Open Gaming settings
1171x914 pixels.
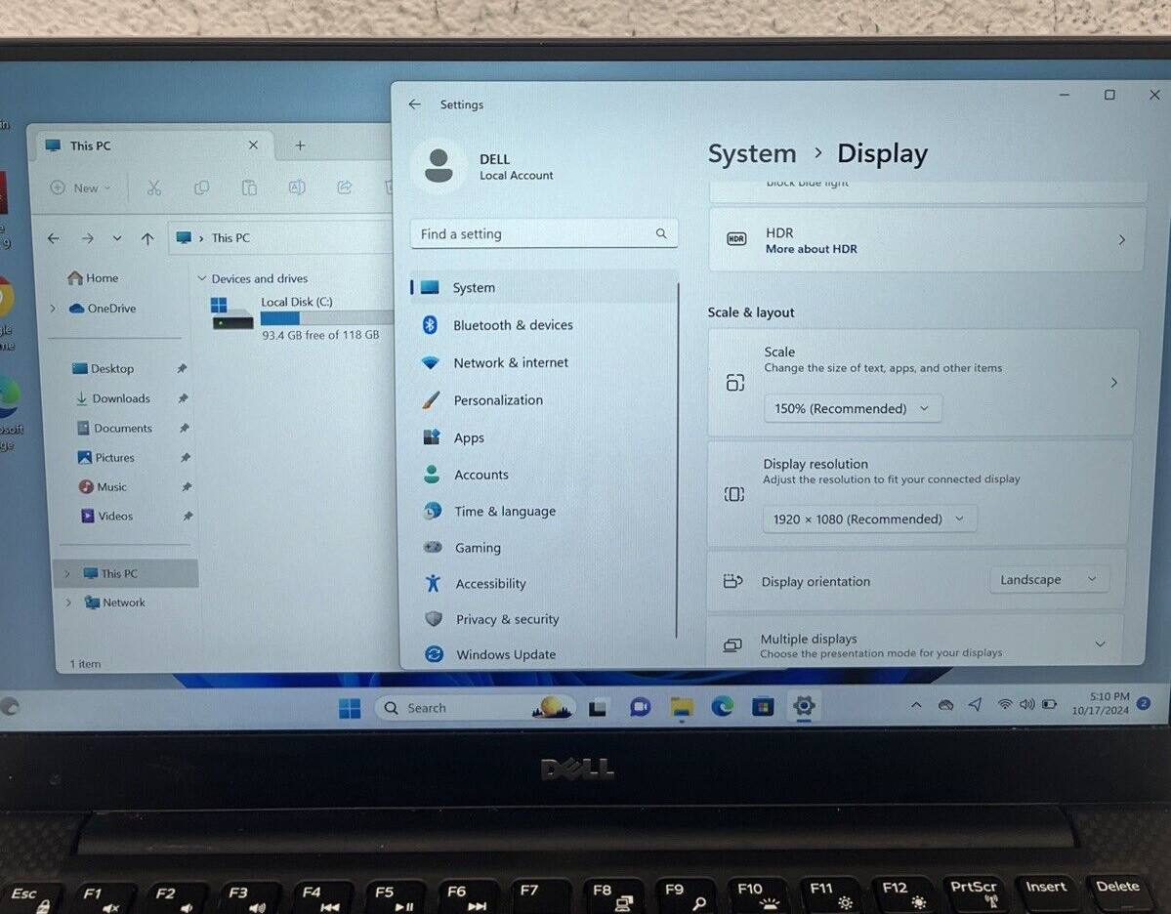coord(544,548)
